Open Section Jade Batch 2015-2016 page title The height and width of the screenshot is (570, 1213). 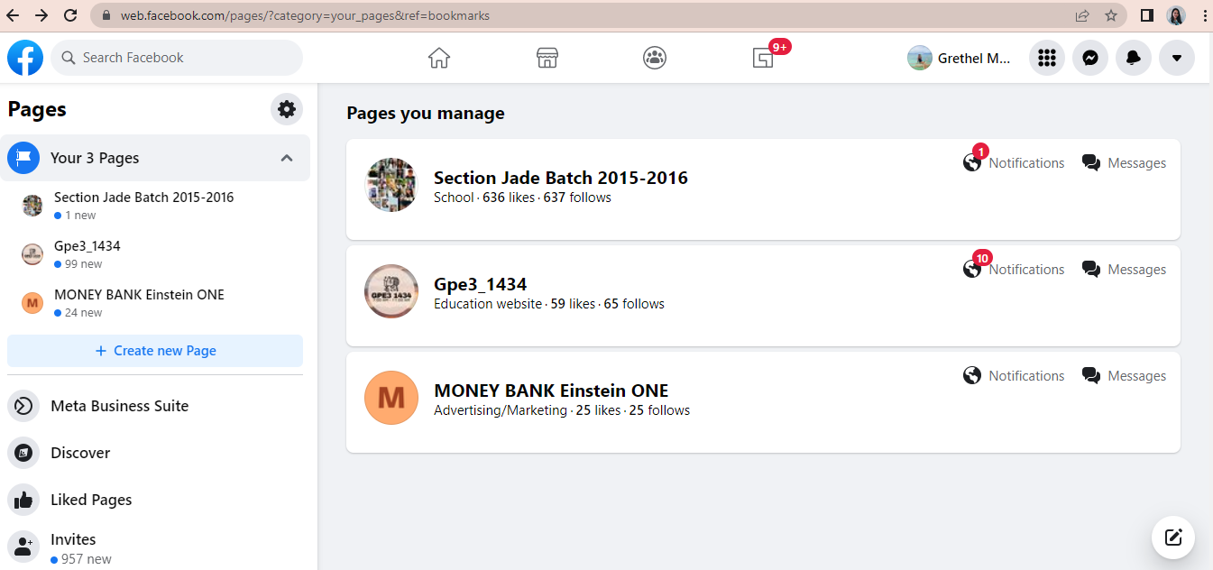(x=561, y=178)
